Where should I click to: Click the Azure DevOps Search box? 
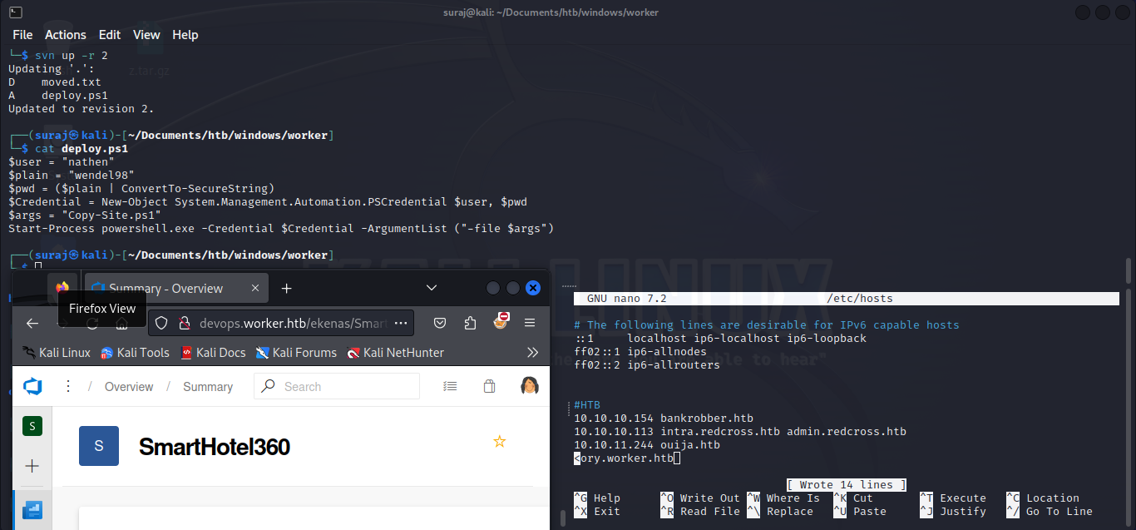click(x=337, y=387)
